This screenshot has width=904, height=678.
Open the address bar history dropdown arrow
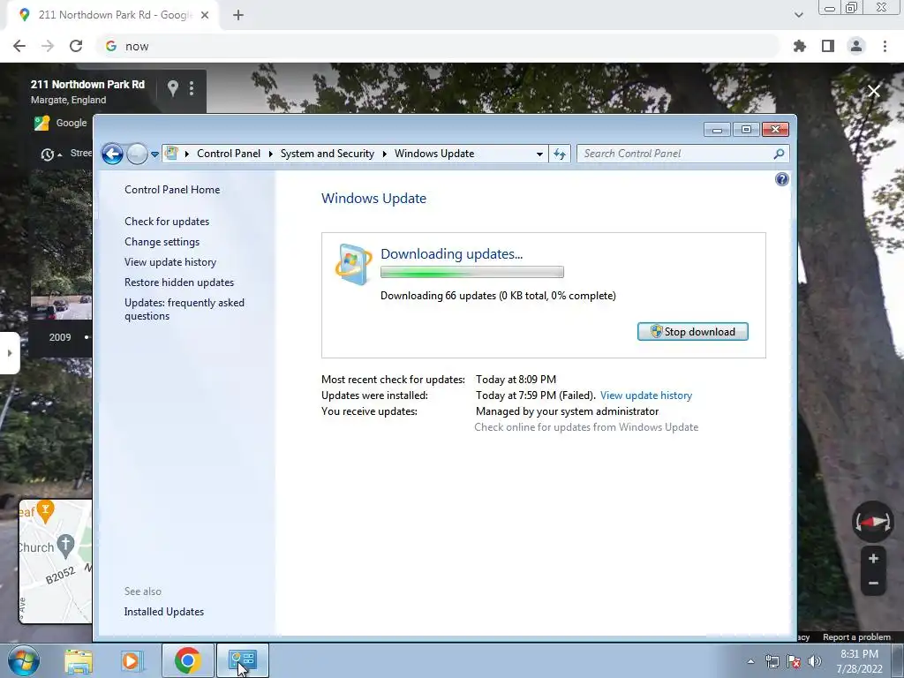(x=539, y=154)
